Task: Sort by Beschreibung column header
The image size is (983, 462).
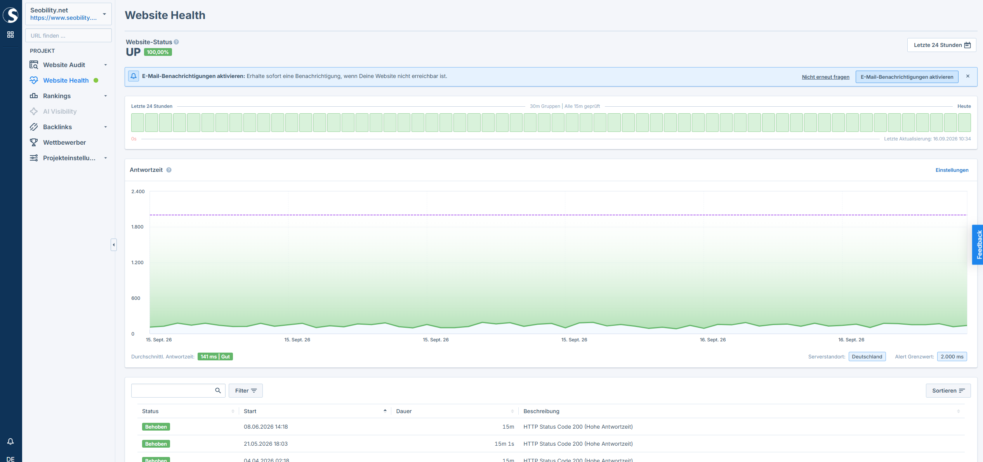Action: tap(741, 411)
